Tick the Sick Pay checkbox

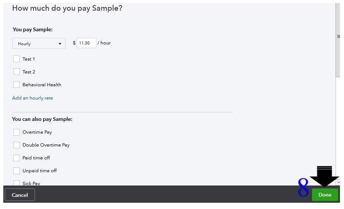(x=17, y=183)
